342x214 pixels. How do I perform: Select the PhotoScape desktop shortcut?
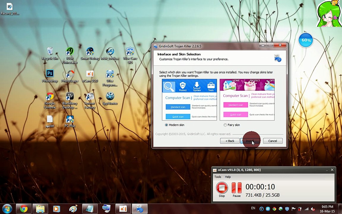point(70,76)
